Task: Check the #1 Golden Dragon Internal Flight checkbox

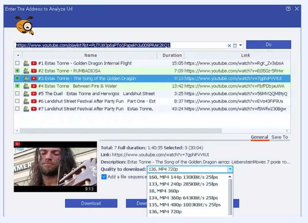Action: tap(17, 63)
